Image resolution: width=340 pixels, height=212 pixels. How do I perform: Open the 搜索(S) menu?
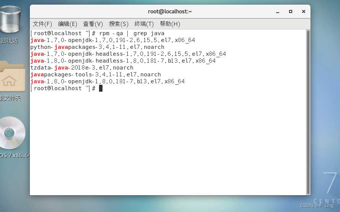pos(119,24)
